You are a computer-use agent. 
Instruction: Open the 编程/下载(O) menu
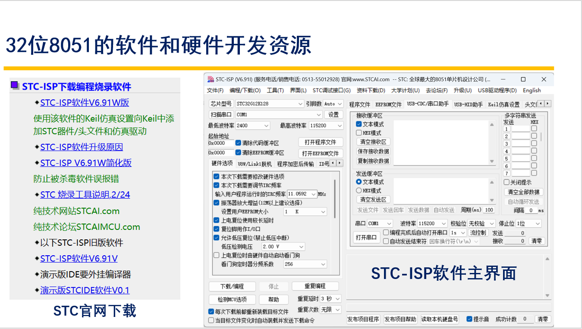(x=245, y=91)
